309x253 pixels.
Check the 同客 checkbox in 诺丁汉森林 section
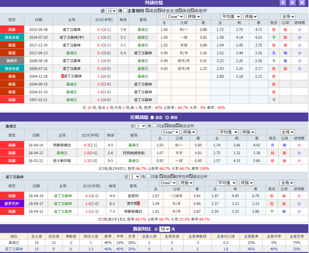[x=147, y=177]
